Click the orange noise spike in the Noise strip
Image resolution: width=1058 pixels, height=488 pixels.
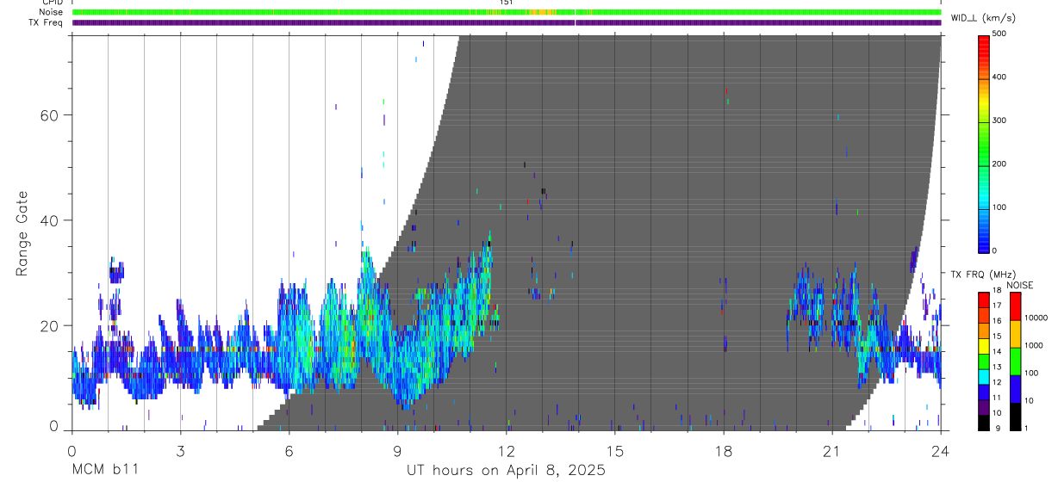point(540,13)
